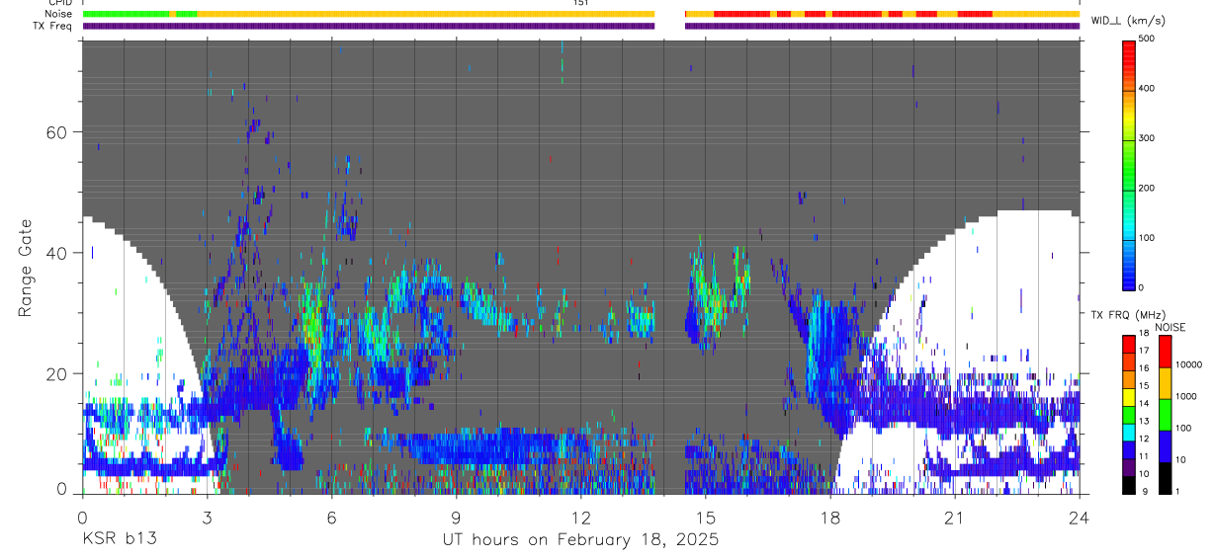Pick the green swatch in the NOISE legend

[x=1165, y=414]
